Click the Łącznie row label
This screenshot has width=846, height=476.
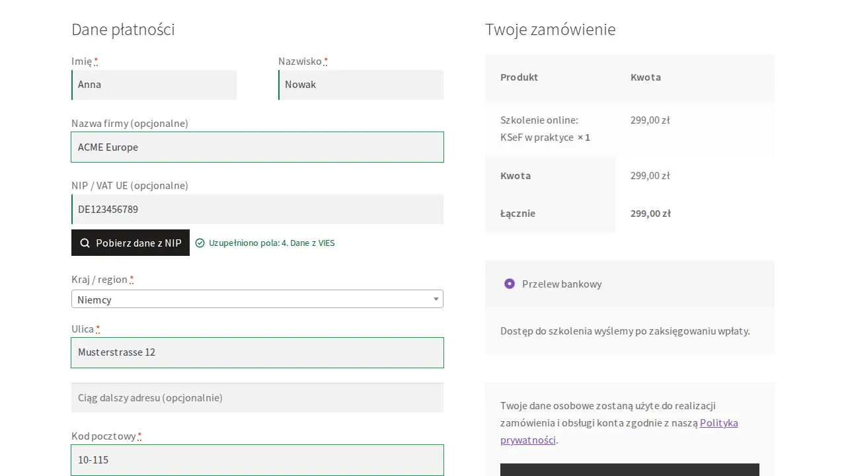[x=518, y=213]
